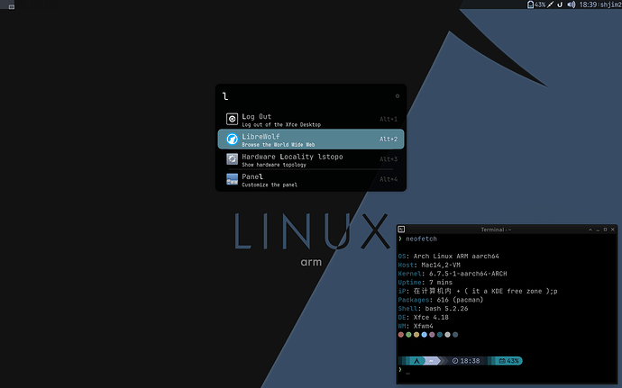Open the volume speaker icon in top panel
The width and height of the screenshot is (622, 388).
point(572,5)
